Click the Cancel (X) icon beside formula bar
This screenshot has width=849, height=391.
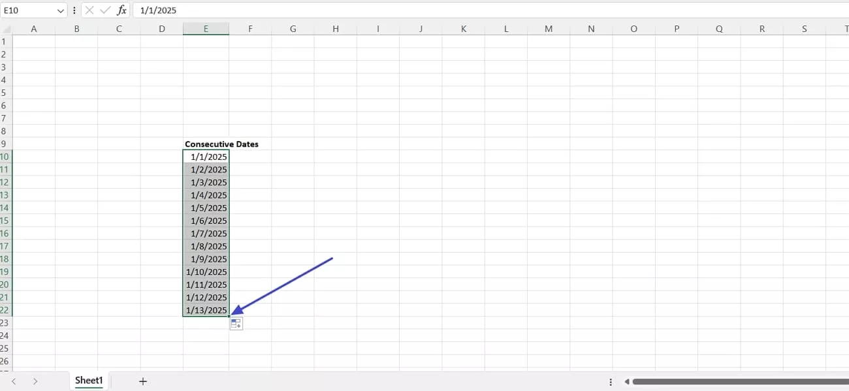[x=89, y=10]
